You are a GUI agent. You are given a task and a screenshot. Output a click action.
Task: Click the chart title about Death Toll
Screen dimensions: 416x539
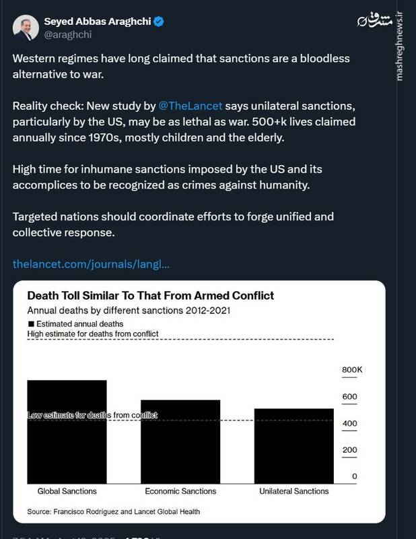coord(150,296)
